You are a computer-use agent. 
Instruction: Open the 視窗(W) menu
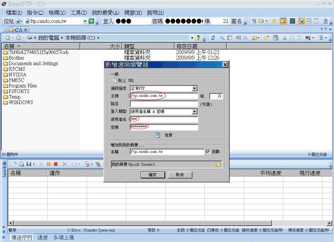click(133, 12)
